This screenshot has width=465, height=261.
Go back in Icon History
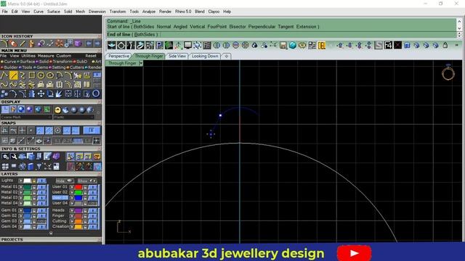coord(89,43)
